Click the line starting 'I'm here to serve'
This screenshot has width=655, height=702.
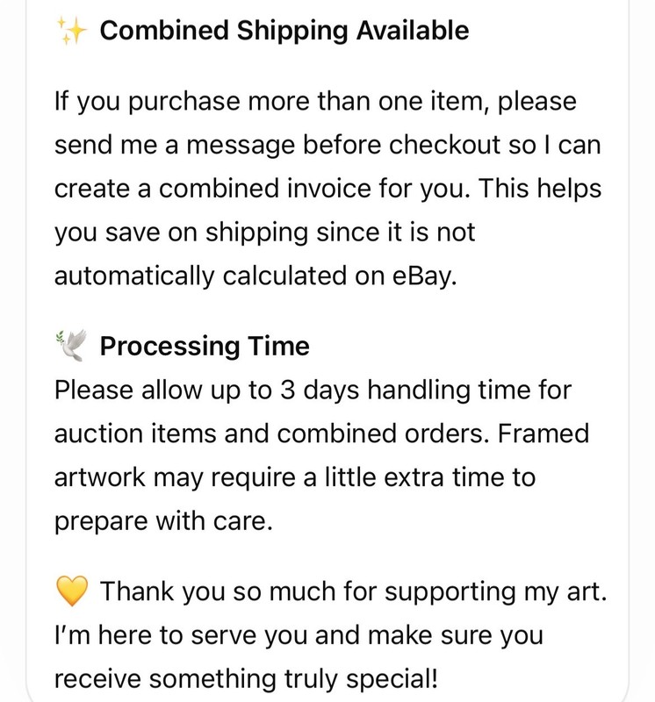(x=299, y=635)
